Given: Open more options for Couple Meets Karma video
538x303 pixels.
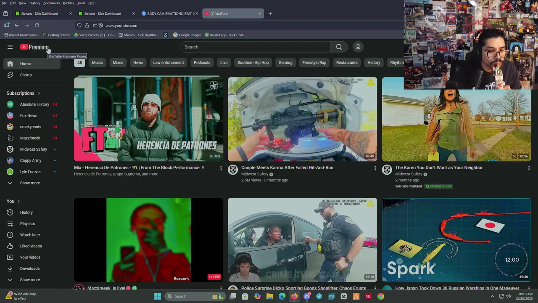Looking at the screenshot, I should pyautogui.click(x=375, y=168).
